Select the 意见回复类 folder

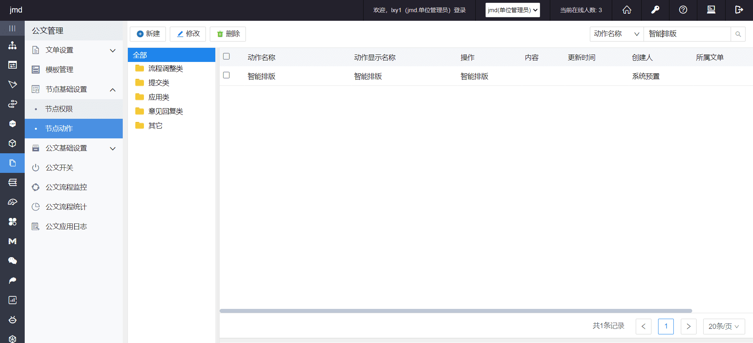click(x=160, y=111)
